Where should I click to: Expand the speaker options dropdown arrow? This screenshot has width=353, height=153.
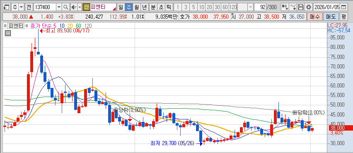point(80,7)
